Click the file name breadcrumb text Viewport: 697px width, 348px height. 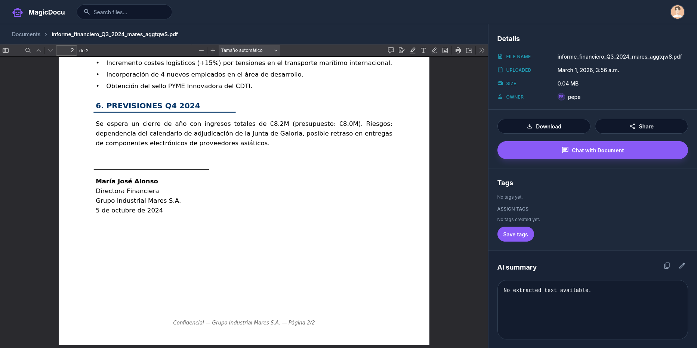tap(115, 34)
